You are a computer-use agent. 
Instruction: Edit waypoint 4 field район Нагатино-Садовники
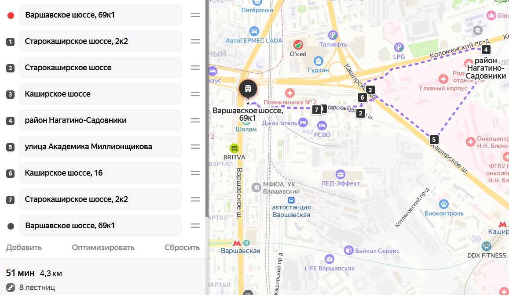click(101, 120)
